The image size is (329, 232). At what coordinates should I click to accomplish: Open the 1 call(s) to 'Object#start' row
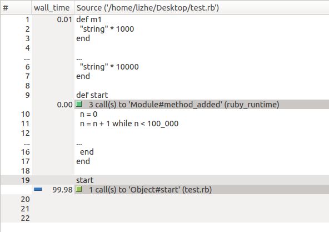coord(202,190)
